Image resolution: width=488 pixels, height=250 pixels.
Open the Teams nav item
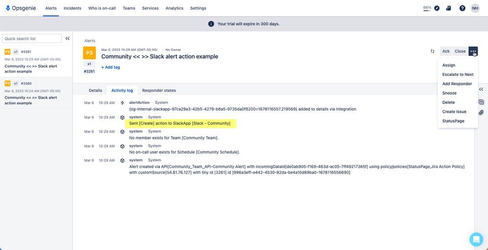pos(129,8)
